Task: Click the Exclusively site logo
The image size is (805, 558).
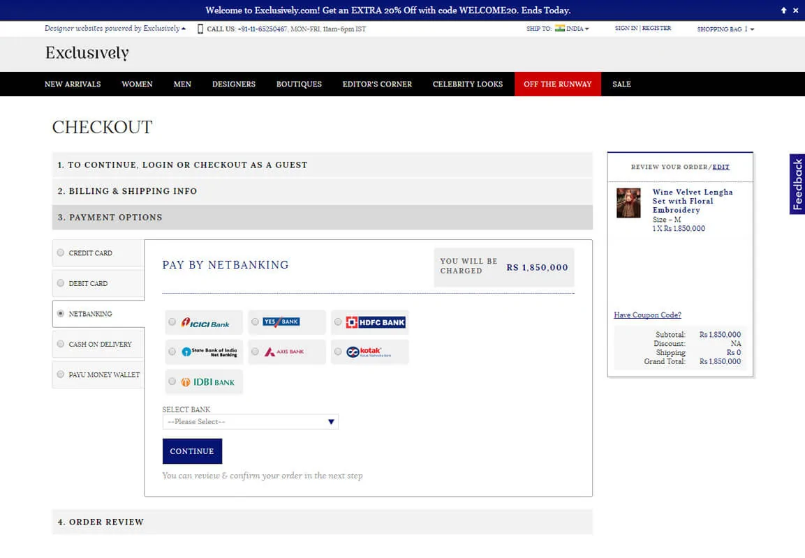Action: point(87,53)
